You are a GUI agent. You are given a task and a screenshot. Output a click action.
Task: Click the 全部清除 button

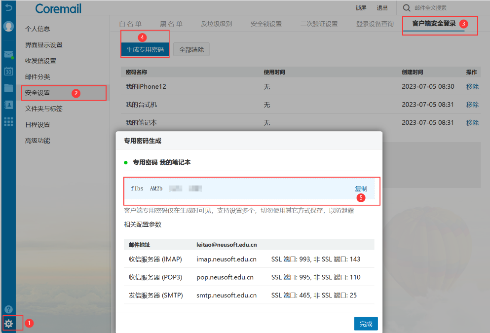[x=191, y=49]
